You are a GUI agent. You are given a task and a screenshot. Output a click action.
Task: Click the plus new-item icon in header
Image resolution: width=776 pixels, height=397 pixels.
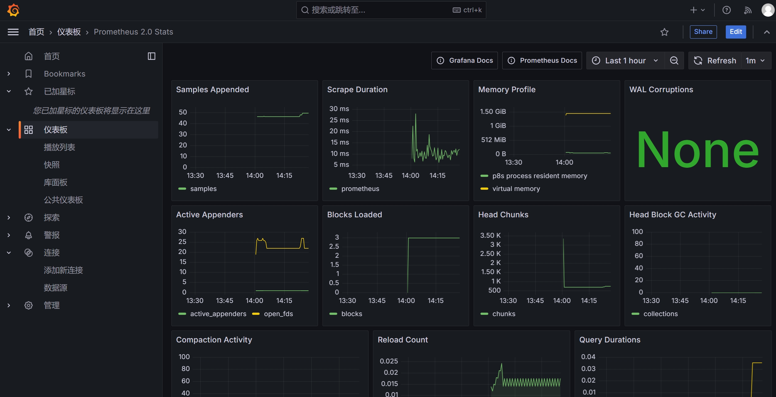coord(693,10)
